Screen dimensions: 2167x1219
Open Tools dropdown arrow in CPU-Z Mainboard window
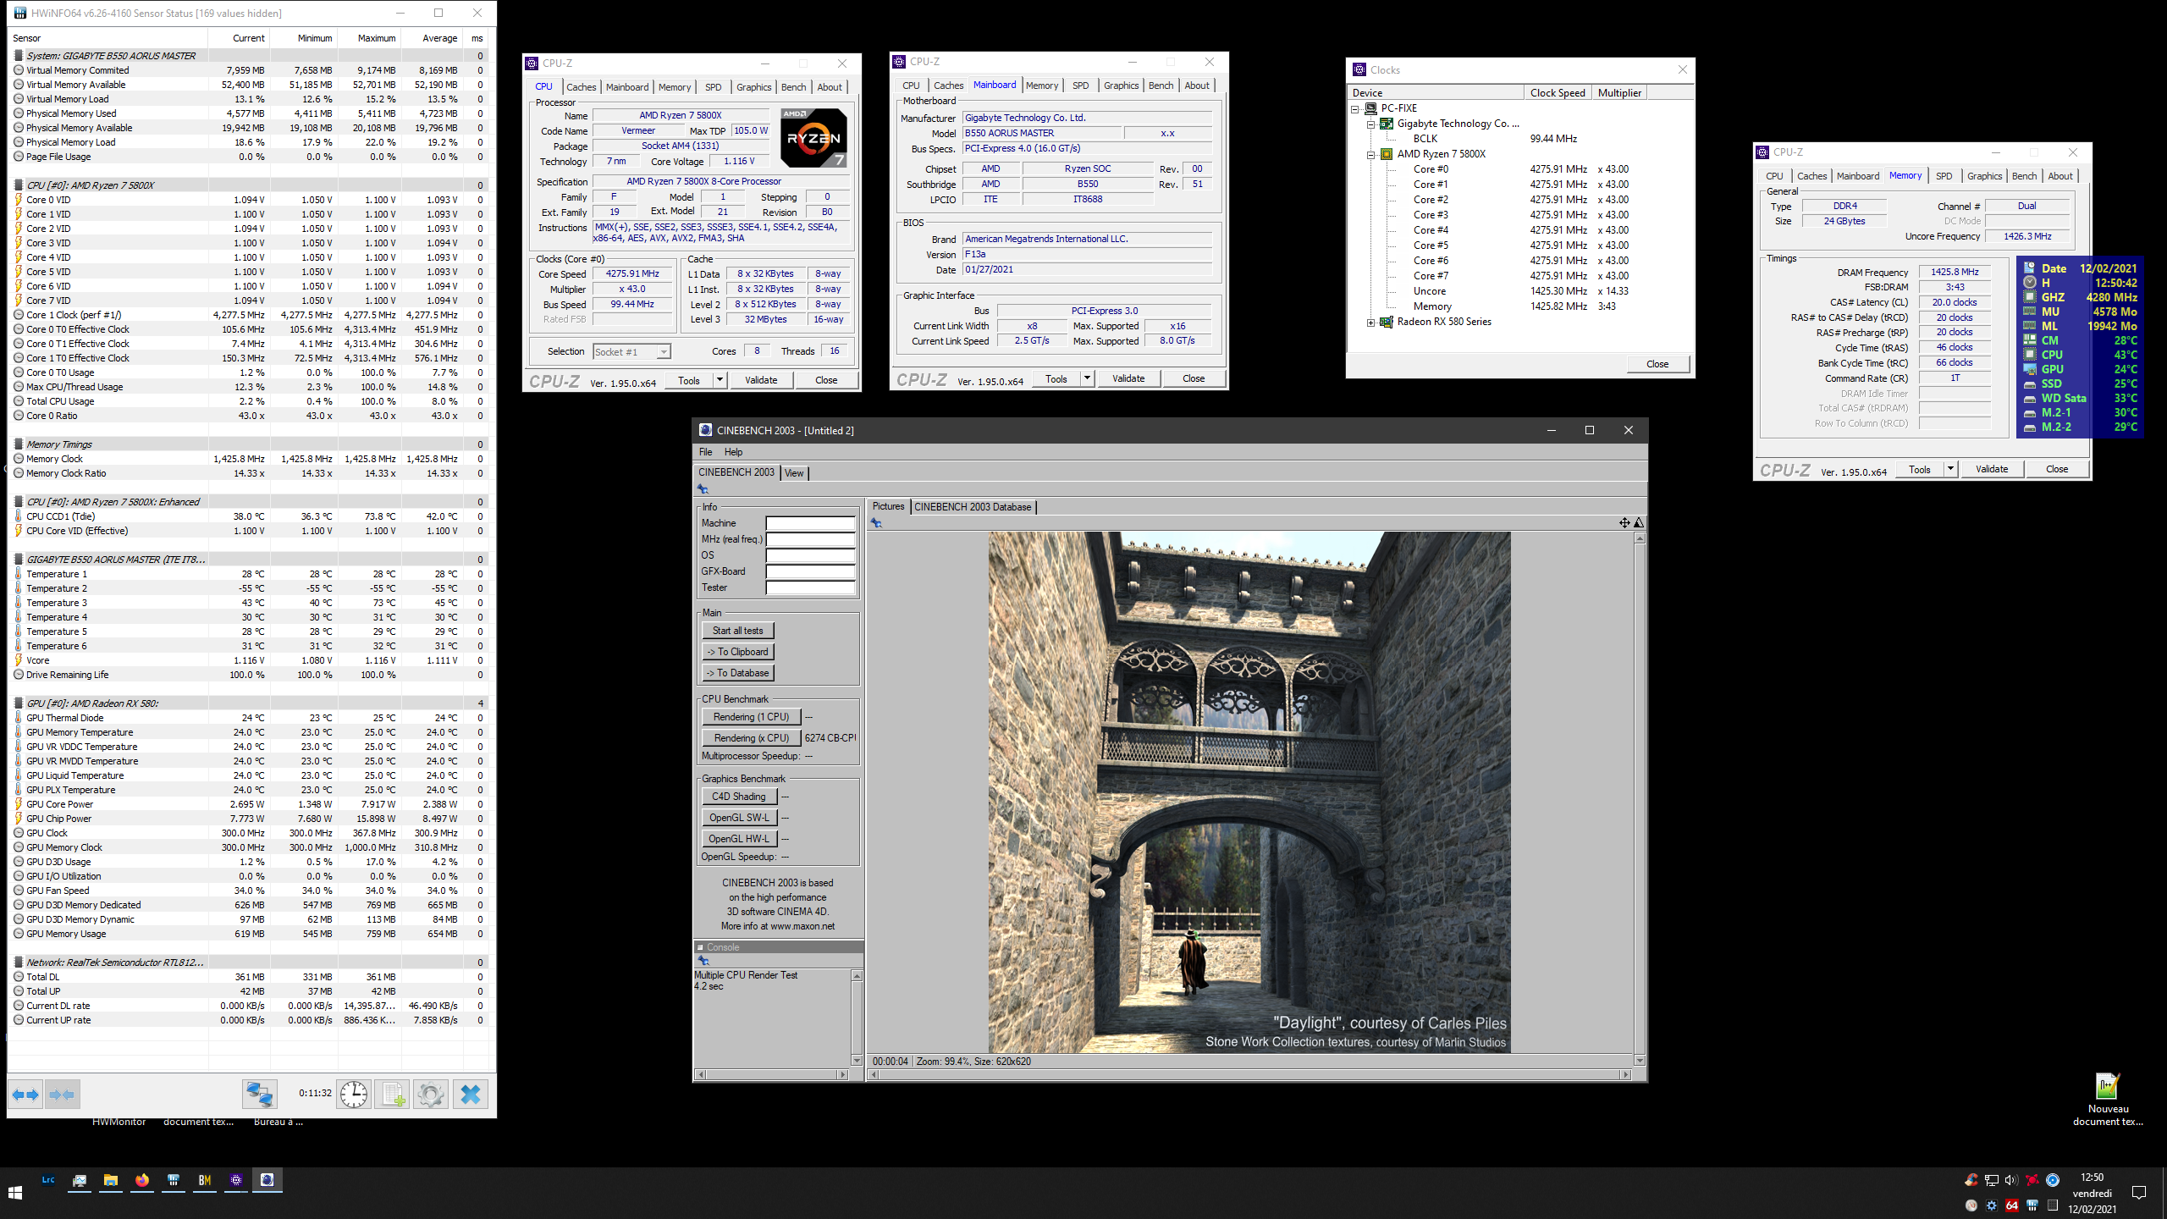pyautogui.click(x=1088, y=378)
